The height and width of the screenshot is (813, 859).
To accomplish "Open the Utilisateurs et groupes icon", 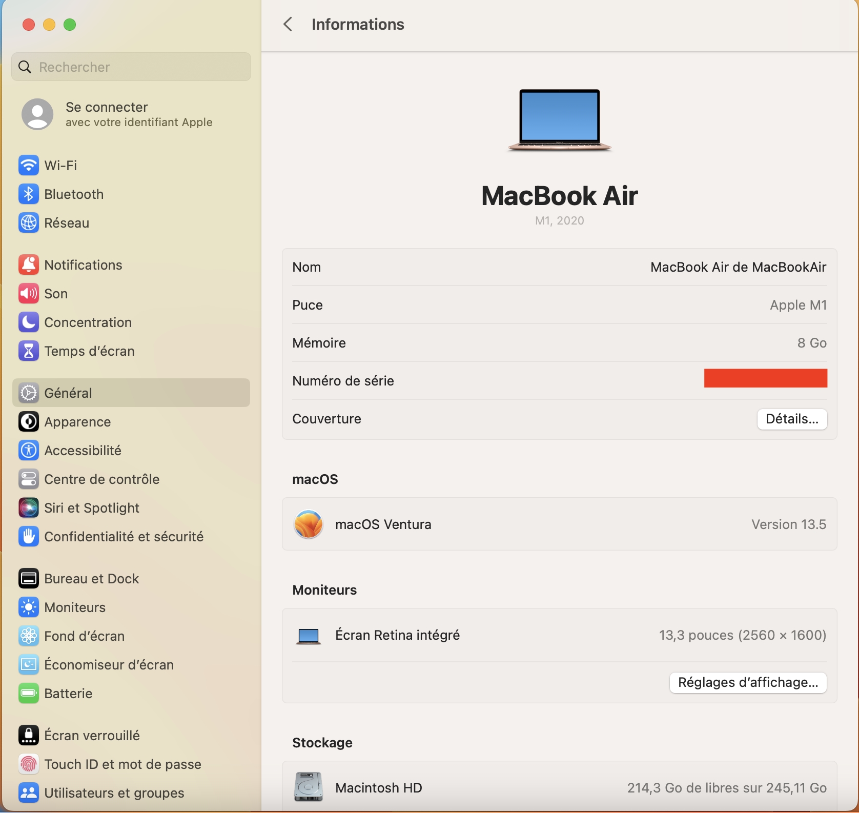I will 29,792.
